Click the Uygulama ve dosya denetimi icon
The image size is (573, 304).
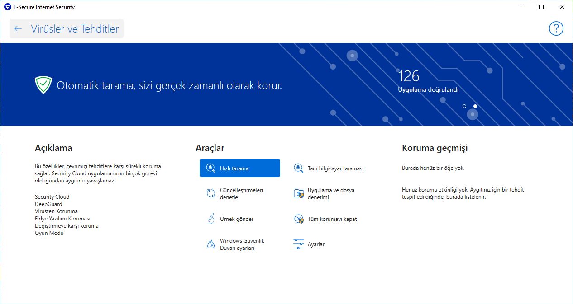[298, 193]
